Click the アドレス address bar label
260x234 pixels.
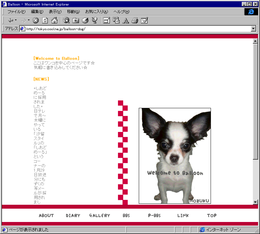11,29
